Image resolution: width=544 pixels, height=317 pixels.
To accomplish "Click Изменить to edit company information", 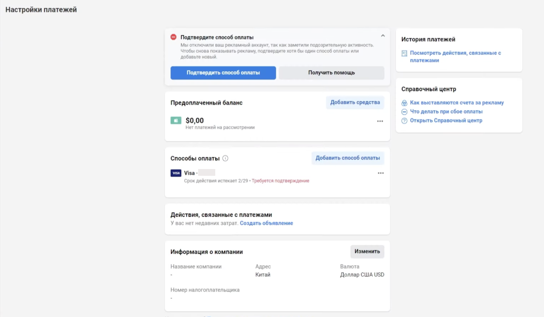I will (x=367, y=251).
